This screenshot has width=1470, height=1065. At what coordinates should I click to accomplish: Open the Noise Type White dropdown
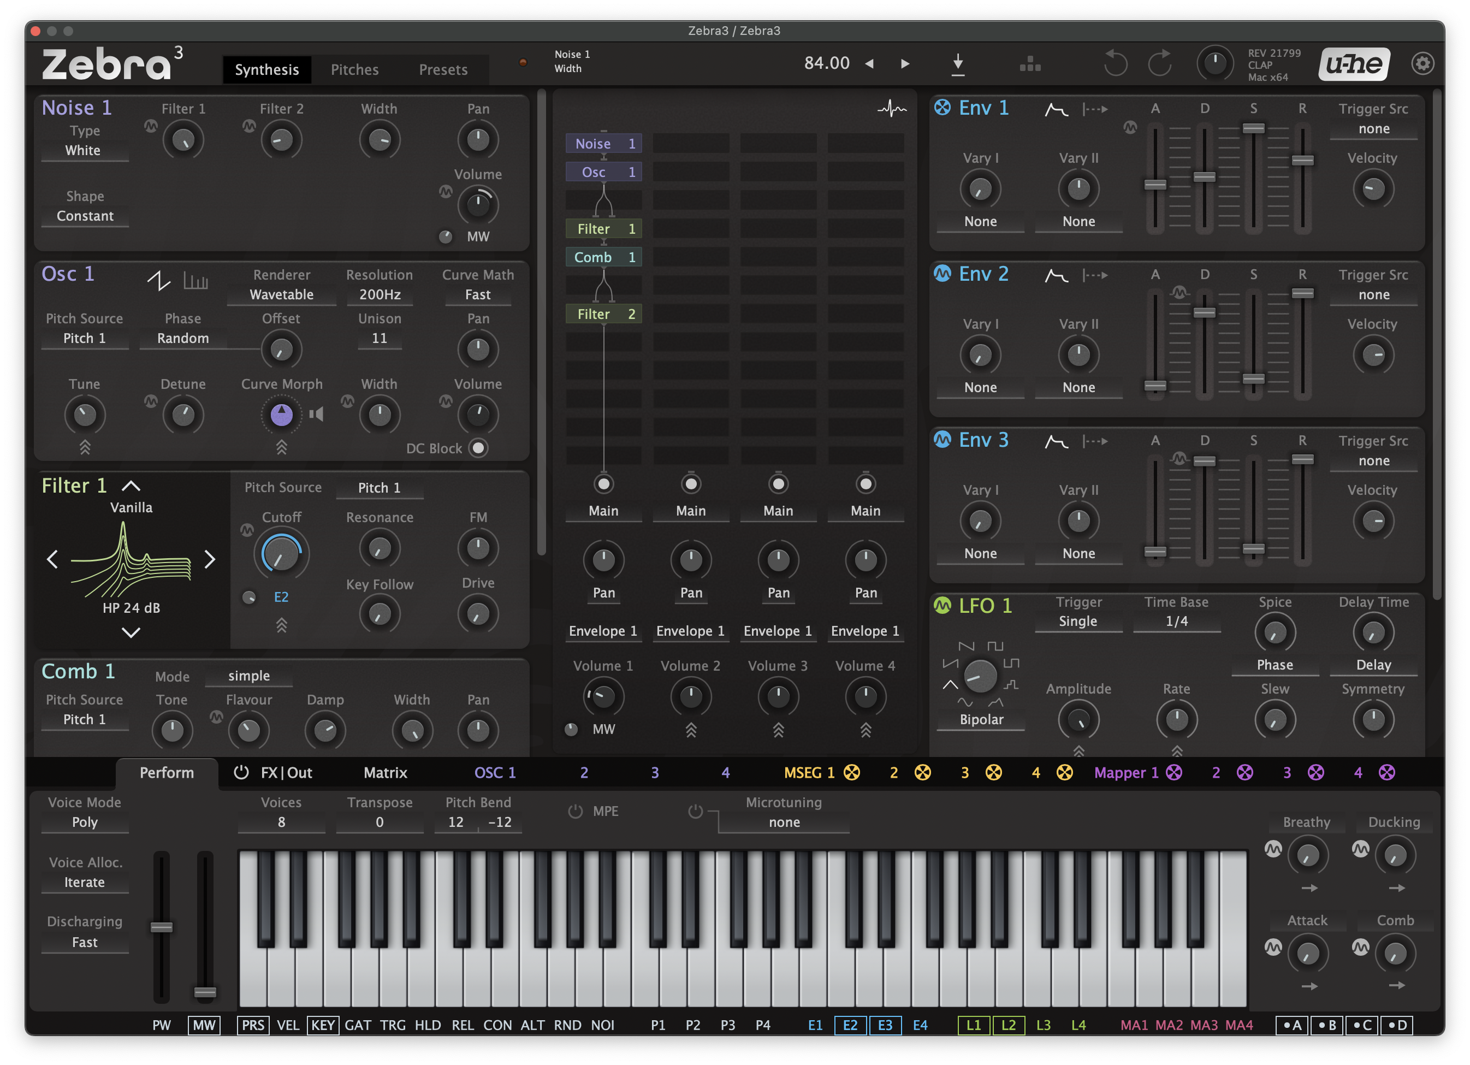[84, 150]
